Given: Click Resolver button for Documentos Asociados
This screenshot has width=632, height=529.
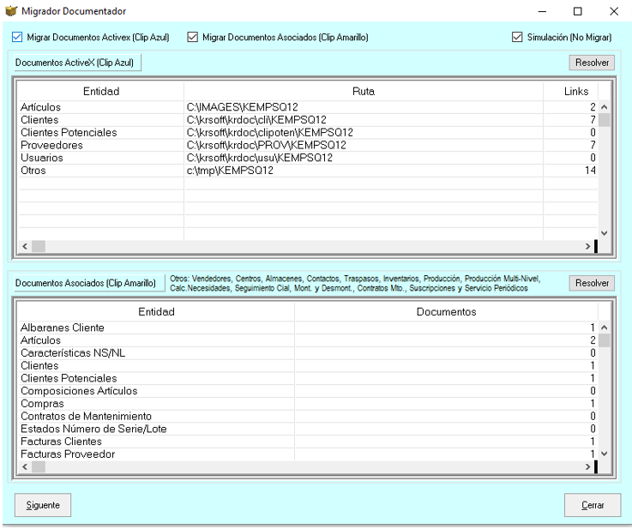Looking at the screenshot, I should [592, 283].
